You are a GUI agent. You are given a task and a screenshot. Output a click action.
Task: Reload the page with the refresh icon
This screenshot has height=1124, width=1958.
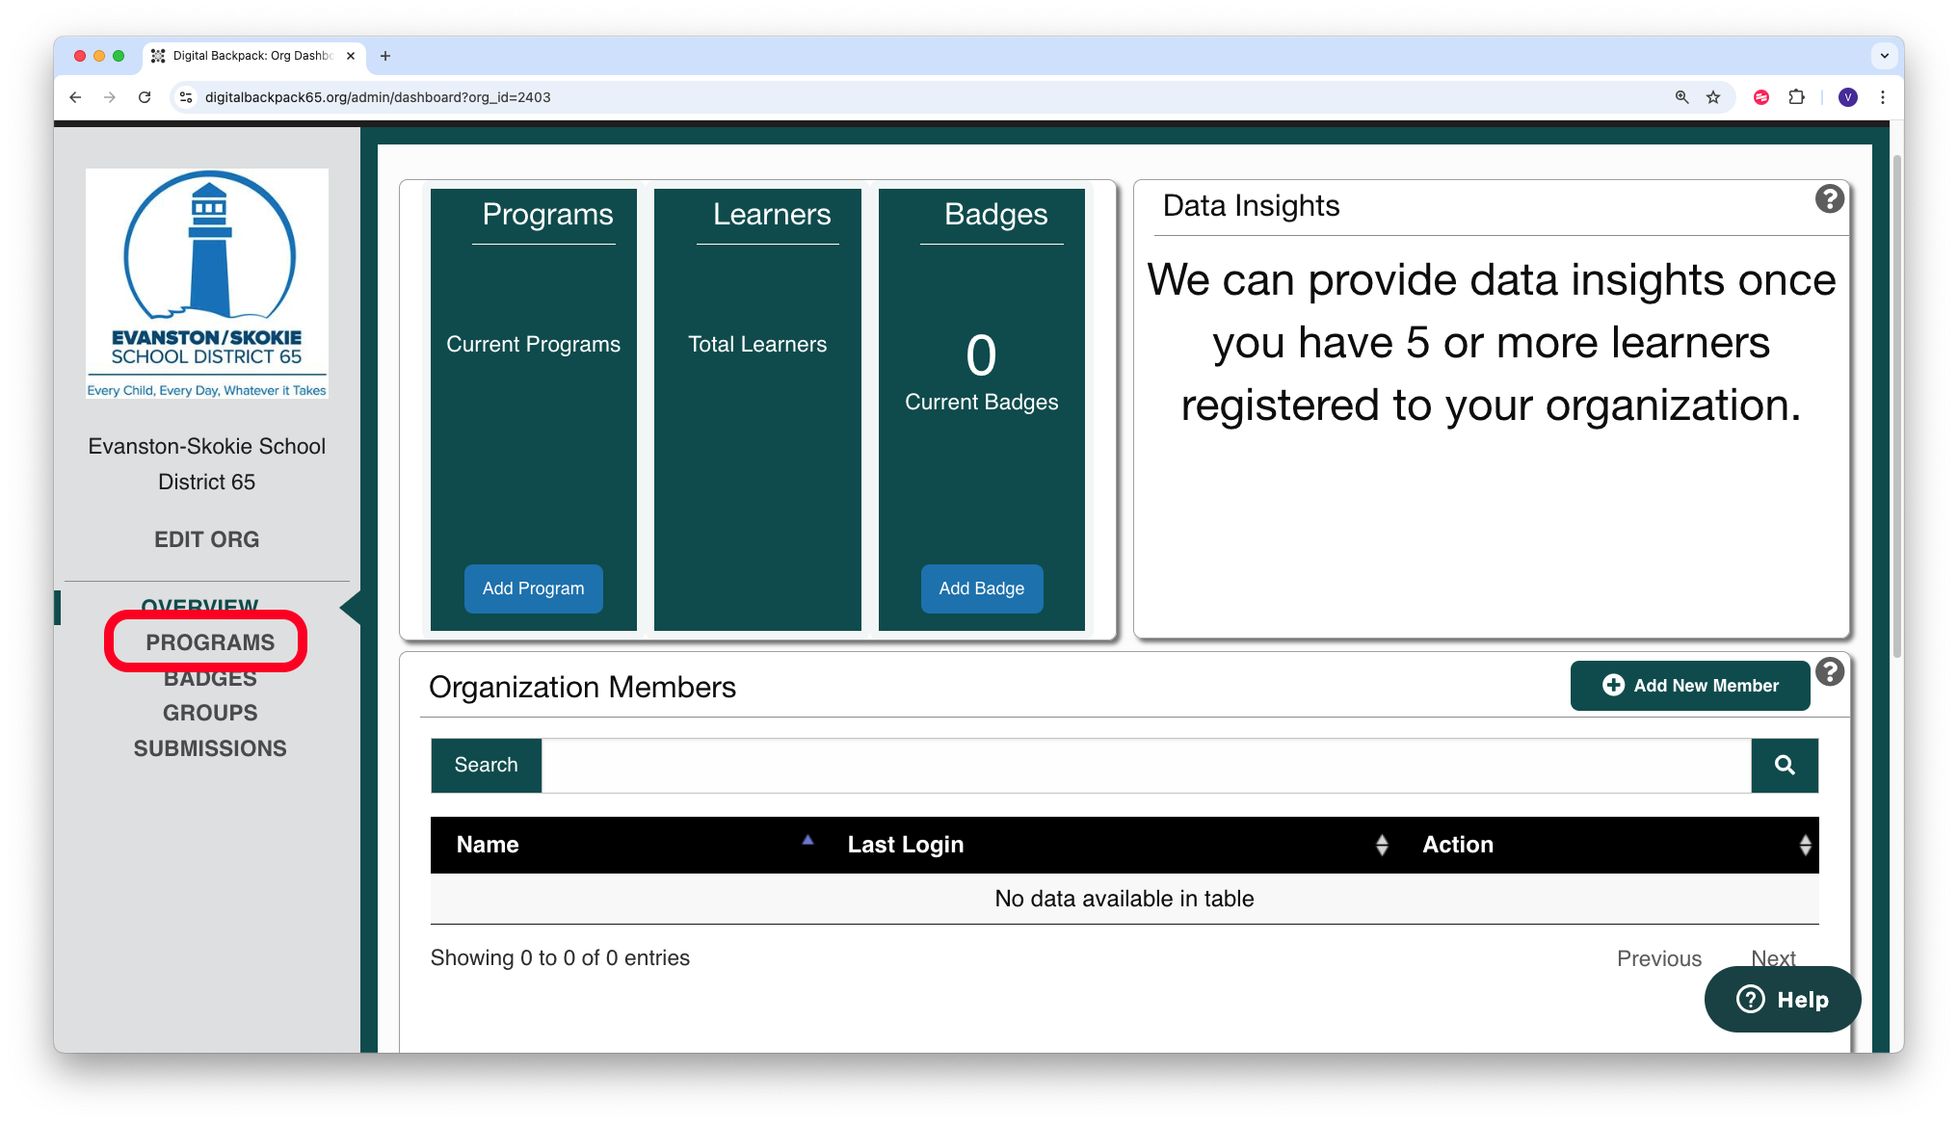145,97
